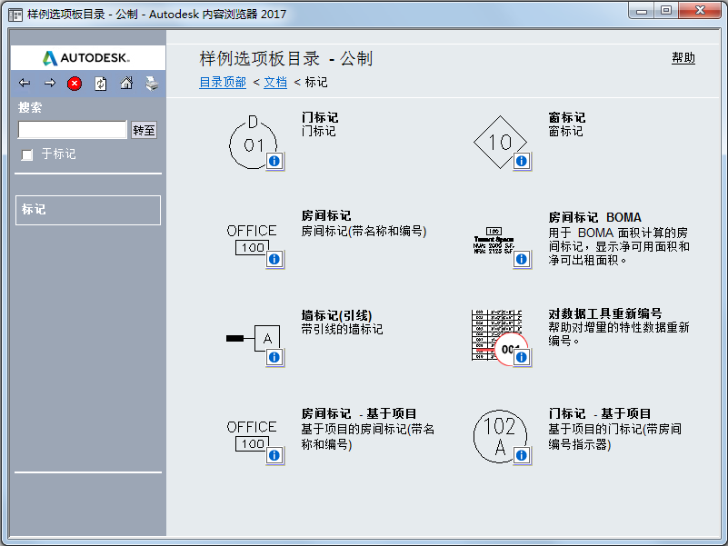The width and height of the screenshot is (728, 546).
Task: Click the 房间标记 - 基于项目 title
Action: pyautogui.click(x=359, y=413)
